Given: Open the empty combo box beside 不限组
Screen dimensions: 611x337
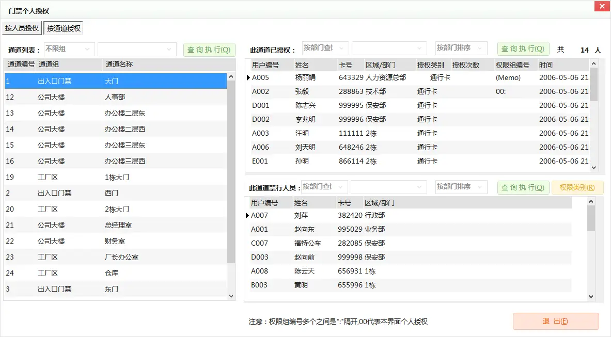Looking at the screenshot, I should pyautogui.click(x=136, y=50).
